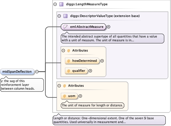171x126 pixels.
Task: Collapse diggs:DescriptorValueType extension base
Action: point(59,16)
